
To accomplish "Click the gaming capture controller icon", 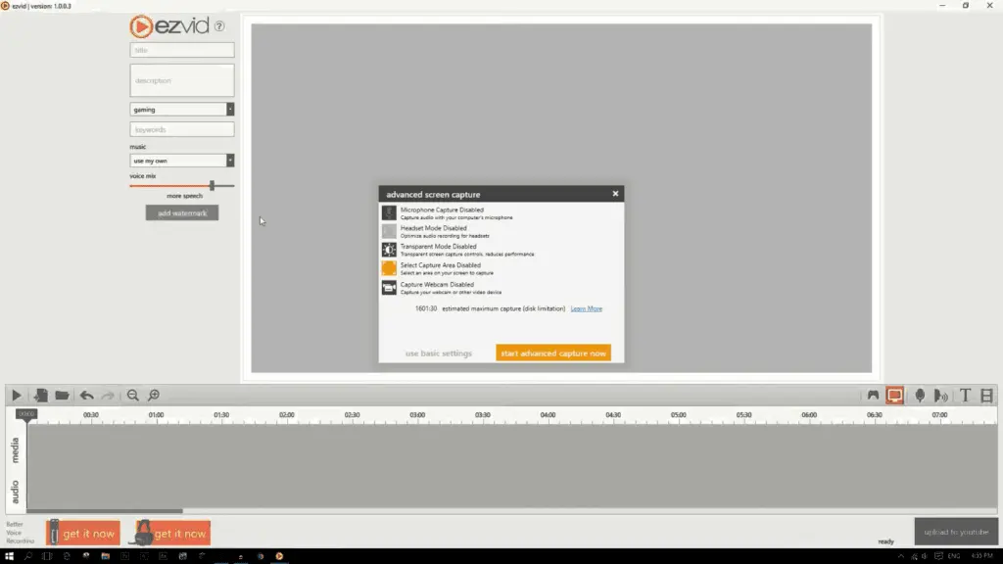I will (873, 396).
